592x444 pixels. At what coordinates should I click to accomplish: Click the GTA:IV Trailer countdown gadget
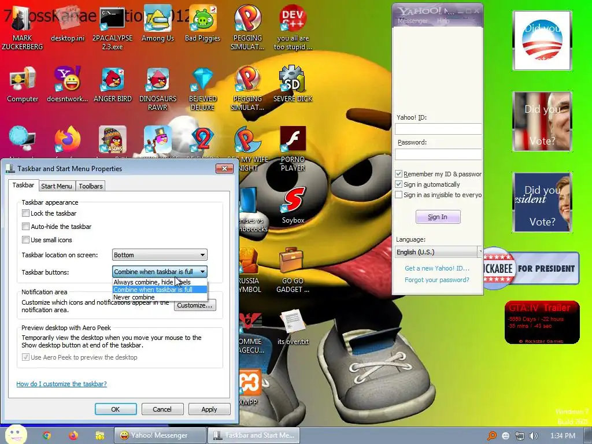(x=542, y=323)
